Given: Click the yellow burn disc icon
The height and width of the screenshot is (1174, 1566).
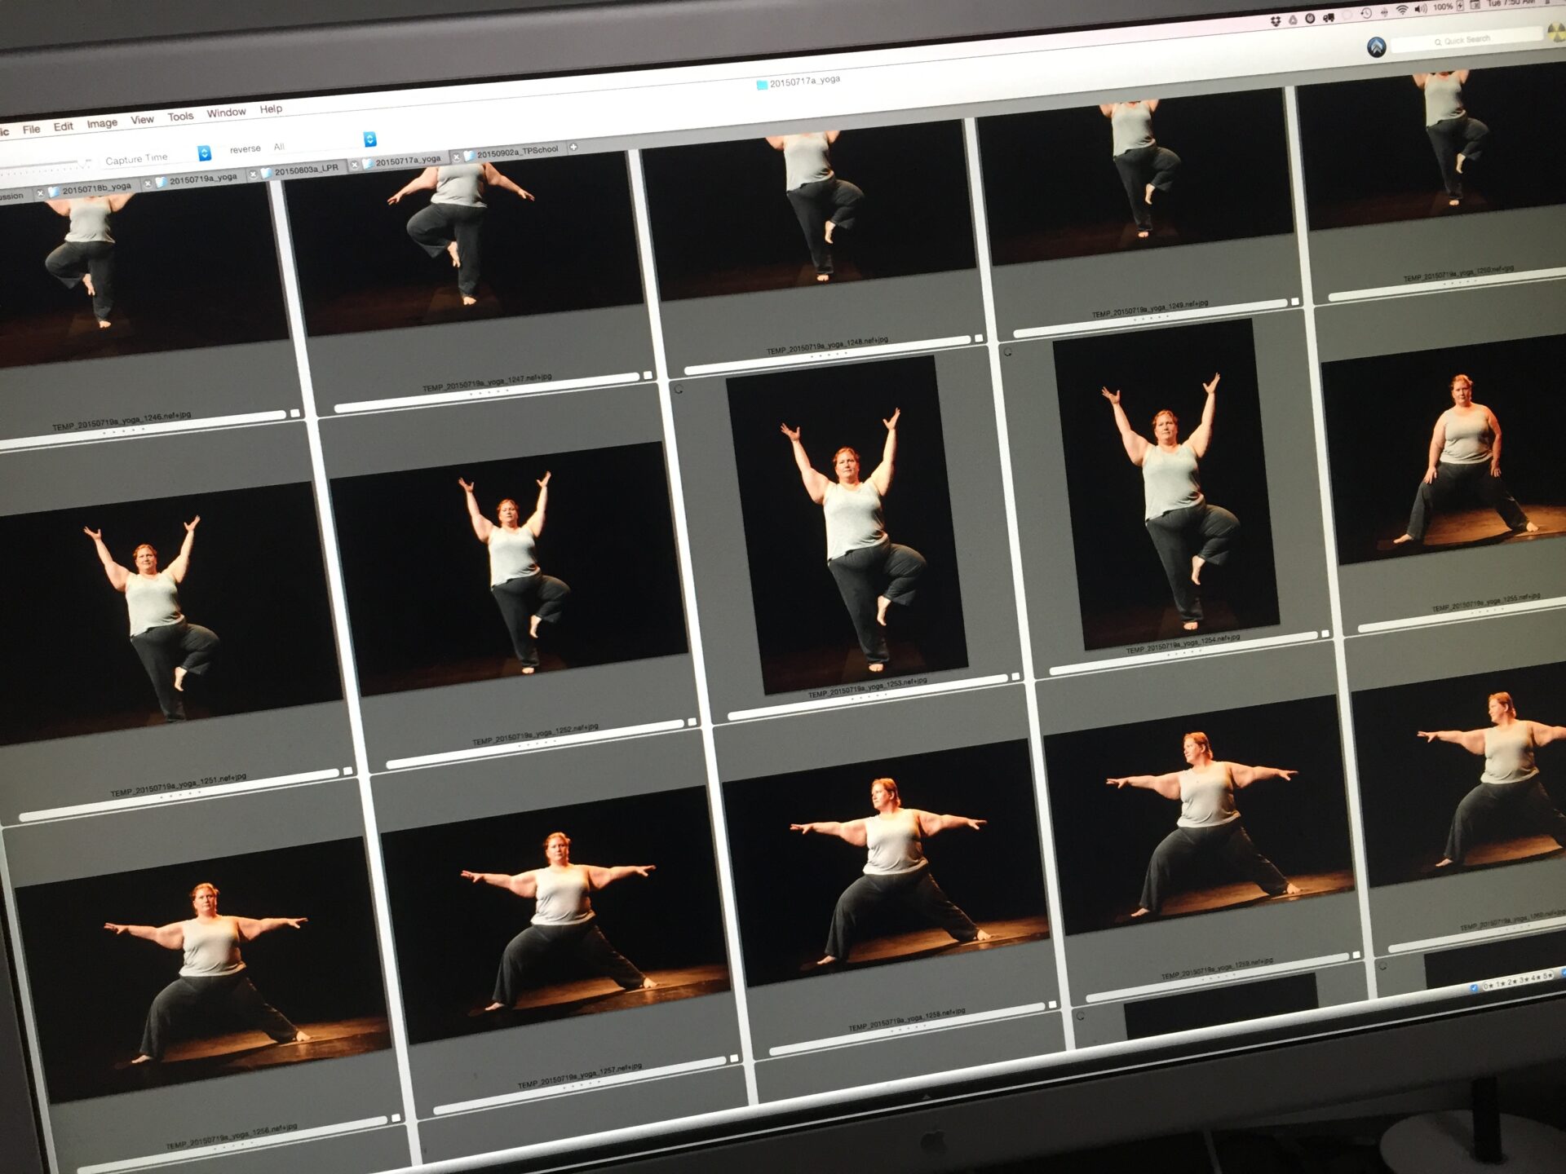Looking at the screenshot, I should (1557, 31).
